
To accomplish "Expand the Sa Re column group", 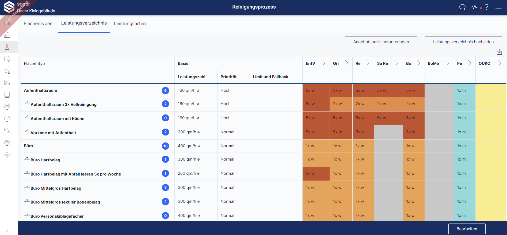I will click(x=397, y=63).
